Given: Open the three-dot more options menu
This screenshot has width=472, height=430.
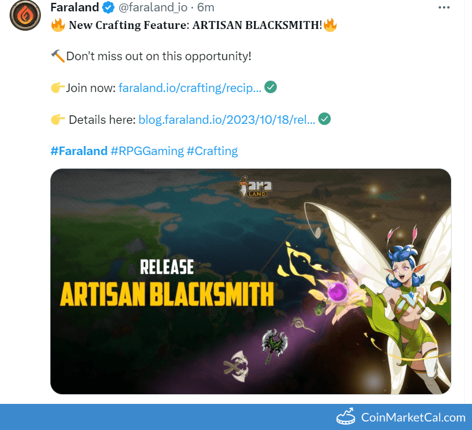Looking at the screenshot, I should tap(444, 7).
